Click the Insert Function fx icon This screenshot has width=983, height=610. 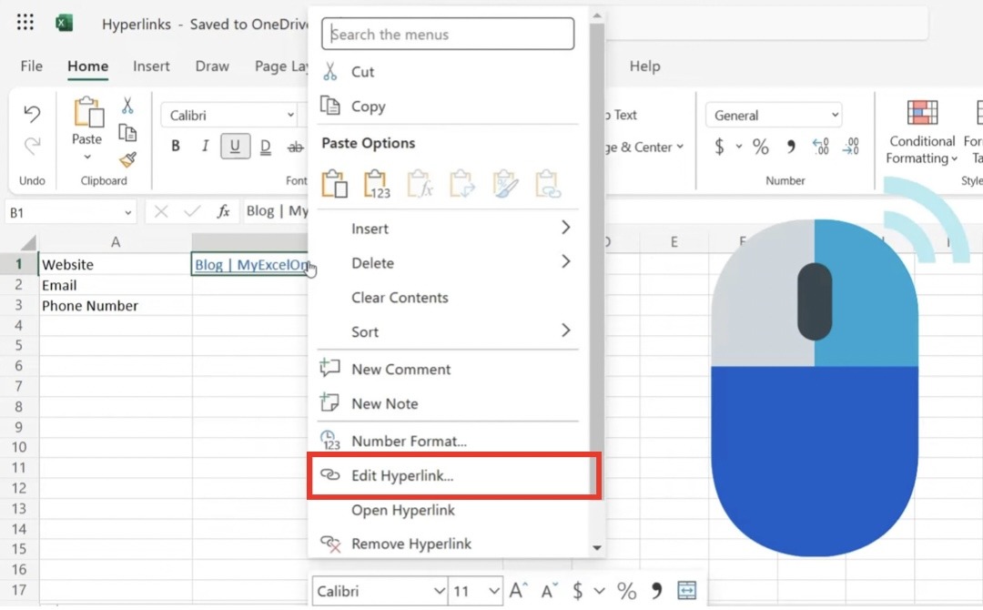[223, 212]
